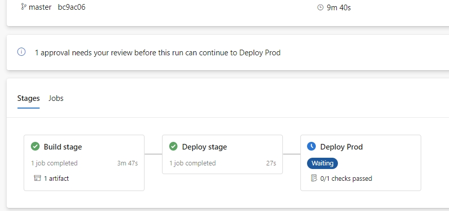Open the Deploy Prod stage title

pyautogui.click(x=342, y=147)
